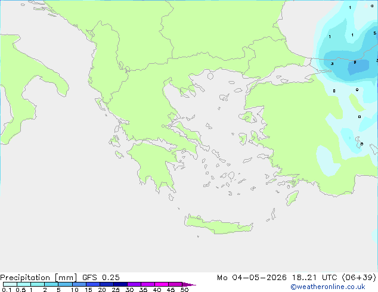The image size is (378, 292).
Task: Select the 30–35 mm purple swatch
Action: (x=134, y=284)
